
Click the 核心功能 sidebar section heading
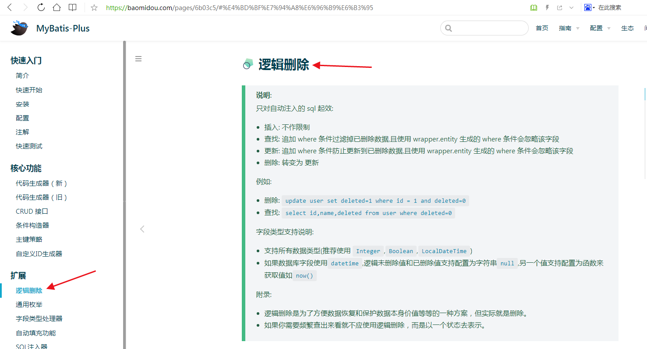(x=26, y=169)
